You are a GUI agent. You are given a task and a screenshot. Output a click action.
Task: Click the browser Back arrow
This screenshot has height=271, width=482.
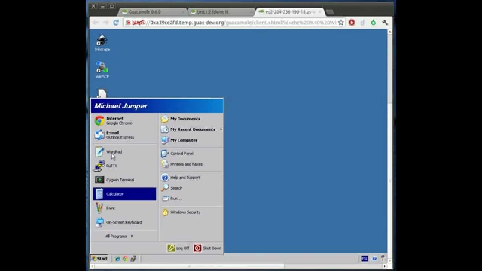pyautogui.click(x=96, y=23)
